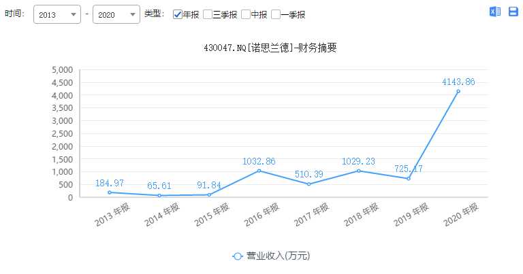Image resolution: width=523 pixels, height=274 pixels.
Task: Click the 2017 data point 510.39
Action: point(309,184)
